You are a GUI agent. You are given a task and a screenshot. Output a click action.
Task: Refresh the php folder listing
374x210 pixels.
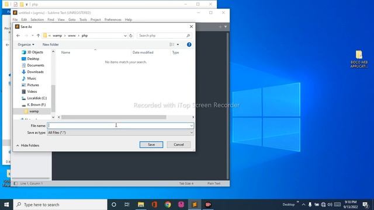tap(131, 36)
